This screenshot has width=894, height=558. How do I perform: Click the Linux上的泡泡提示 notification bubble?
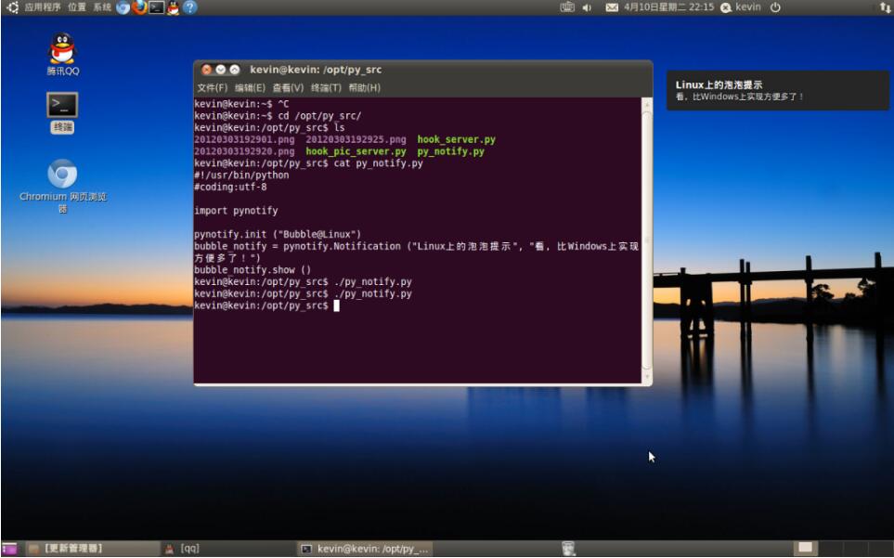(777, 90)
